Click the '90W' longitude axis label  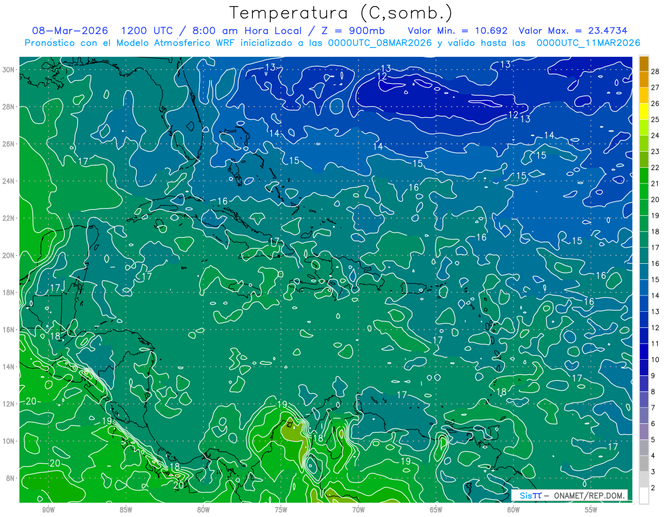coord(49,510)
